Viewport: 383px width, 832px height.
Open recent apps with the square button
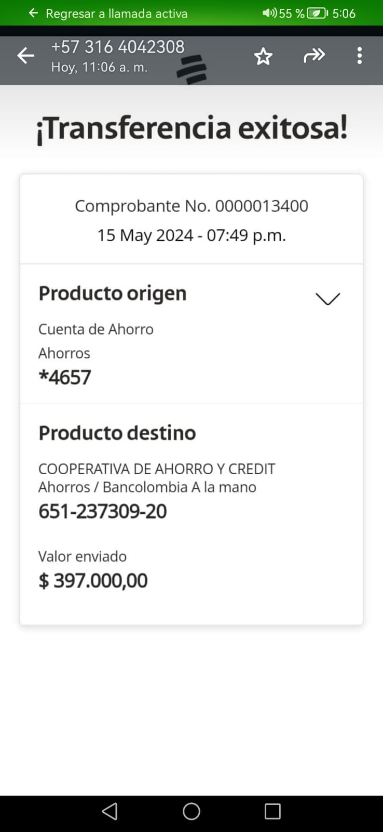click(272, 811)
